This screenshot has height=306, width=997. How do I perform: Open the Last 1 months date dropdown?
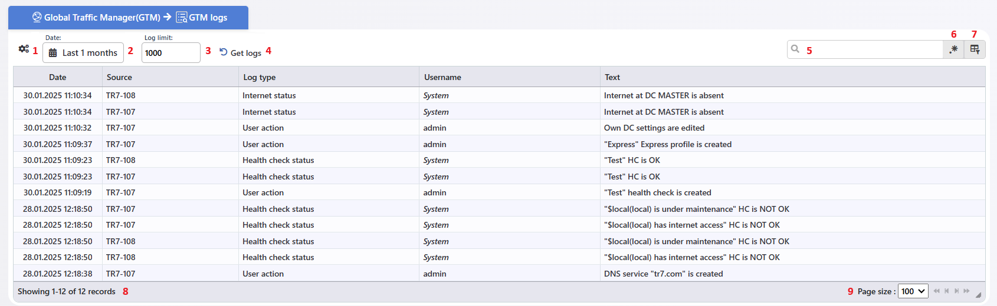pyautogui.click(x=83, y=53)
